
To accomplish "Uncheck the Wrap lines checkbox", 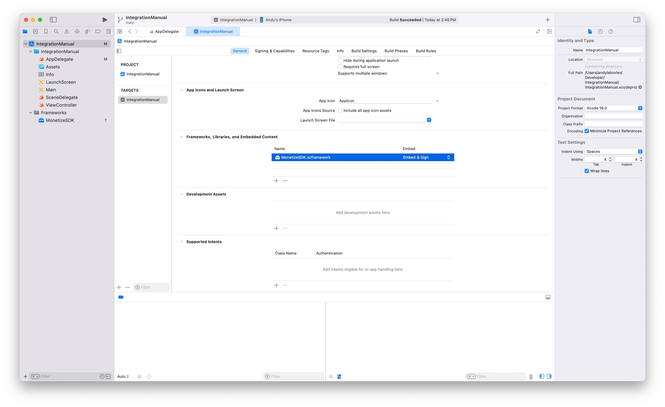I will pyautogui.click(x=587, y=171).
